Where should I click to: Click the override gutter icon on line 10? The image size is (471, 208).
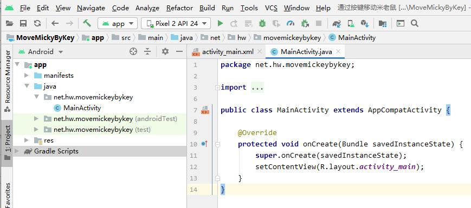click(204, 144)
